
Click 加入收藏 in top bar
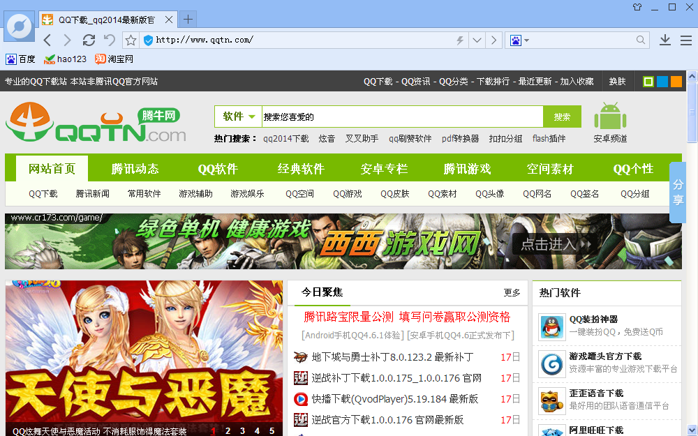tap(577, 82)
